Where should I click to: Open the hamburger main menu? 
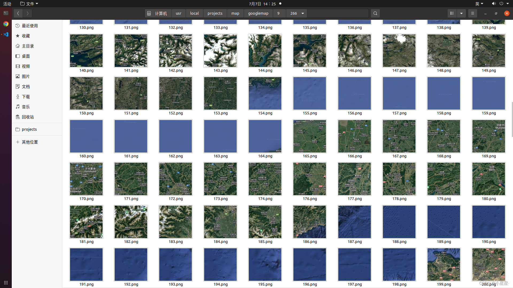[472, 13]
